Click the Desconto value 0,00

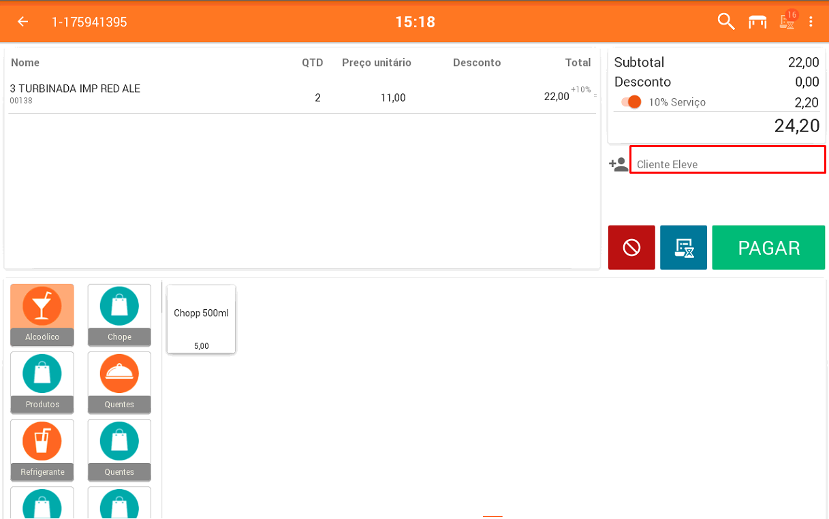coord(807,82)
